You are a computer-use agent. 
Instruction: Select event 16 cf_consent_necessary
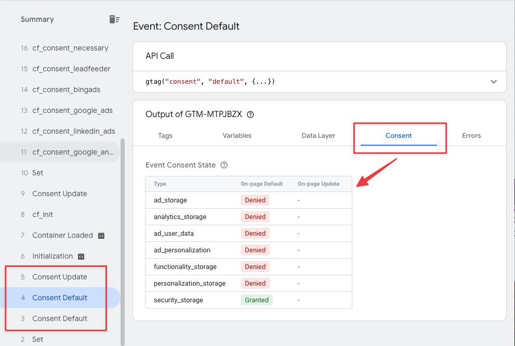click(x=60, y=48)
